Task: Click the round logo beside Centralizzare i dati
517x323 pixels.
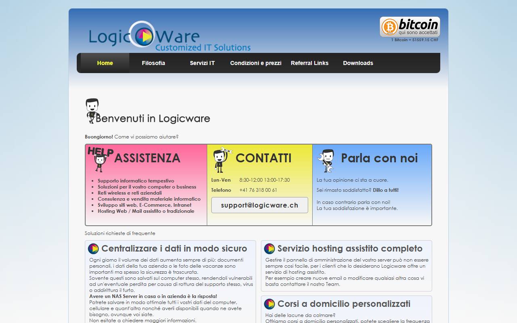Action: point(93,249)
